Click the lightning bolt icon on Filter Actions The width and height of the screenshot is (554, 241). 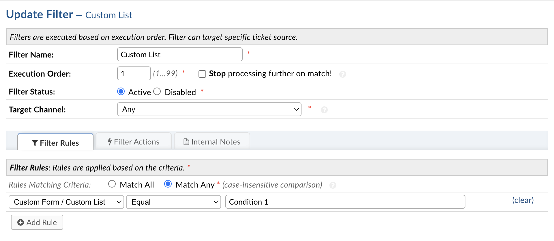coord(110,142)
